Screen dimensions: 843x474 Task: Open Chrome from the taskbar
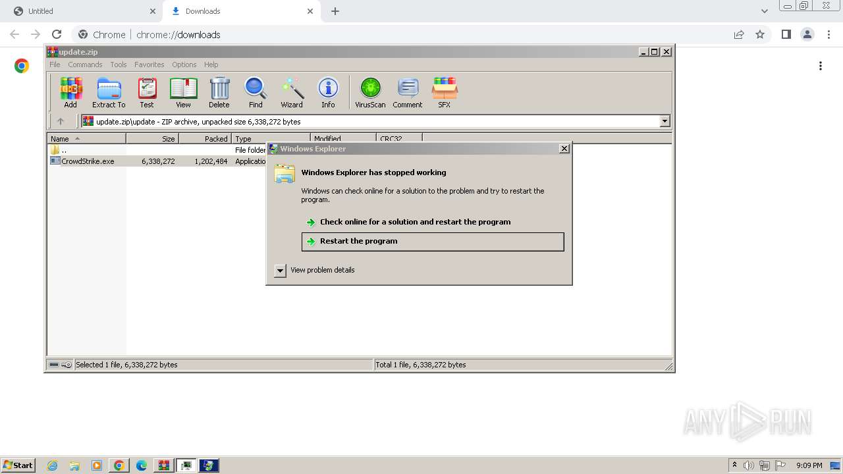119,465
